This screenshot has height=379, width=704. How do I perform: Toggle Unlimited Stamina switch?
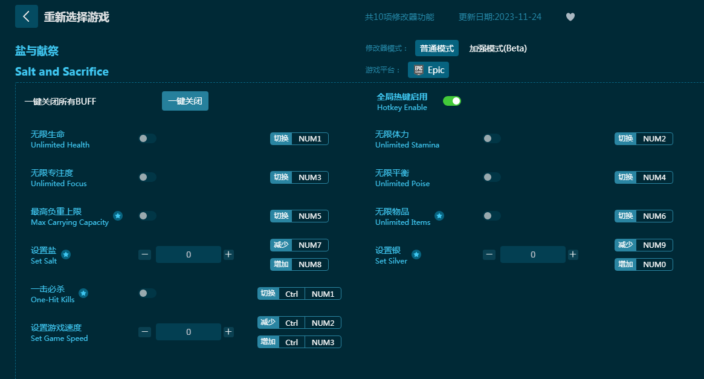[x=492, y=139]
